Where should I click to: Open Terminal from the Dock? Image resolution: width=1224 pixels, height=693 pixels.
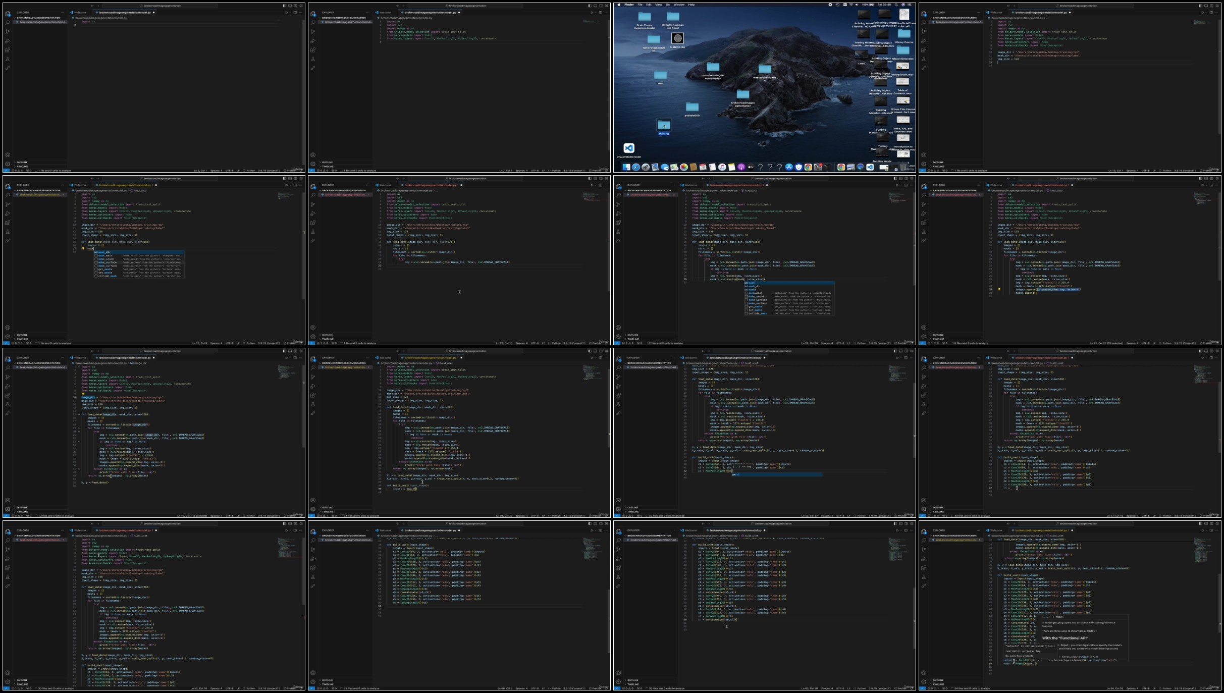click(x=827, y=167)
